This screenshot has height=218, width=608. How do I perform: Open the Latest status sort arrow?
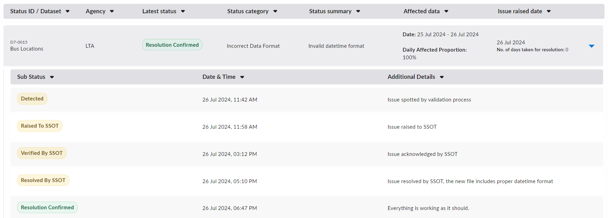pyautogui.click(x=183, y=12)
